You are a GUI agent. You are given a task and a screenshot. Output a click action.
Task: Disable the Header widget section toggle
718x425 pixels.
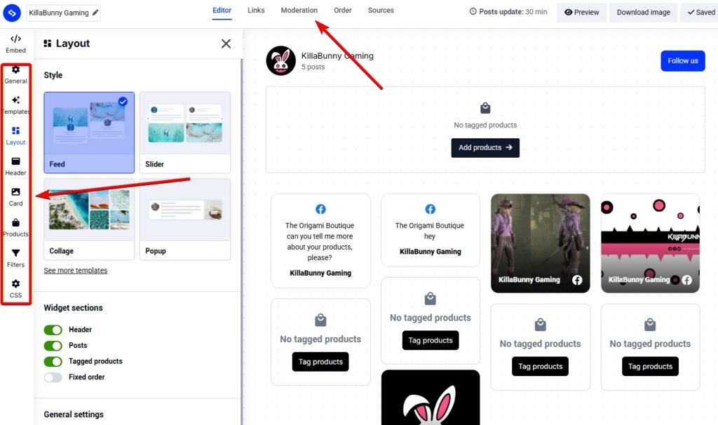53,330
